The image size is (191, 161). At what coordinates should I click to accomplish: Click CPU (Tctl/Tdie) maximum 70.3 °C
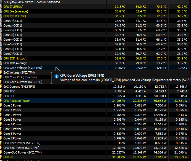pos(161,7)
